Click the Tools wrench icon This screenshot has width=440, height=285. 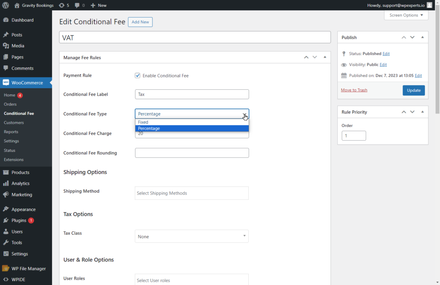(6, 242)
